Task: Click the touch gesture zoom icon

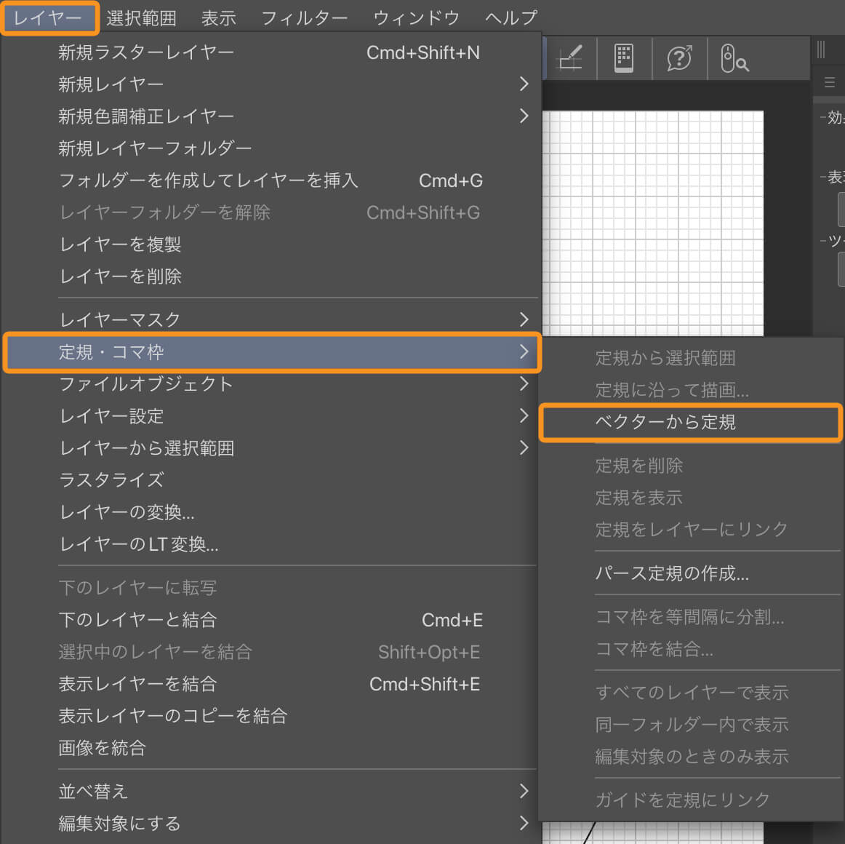Action: 734,58
